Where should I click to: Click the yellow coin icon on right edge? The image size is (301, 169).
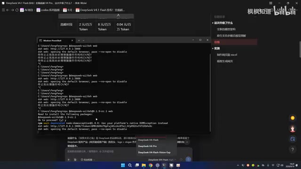293,118
